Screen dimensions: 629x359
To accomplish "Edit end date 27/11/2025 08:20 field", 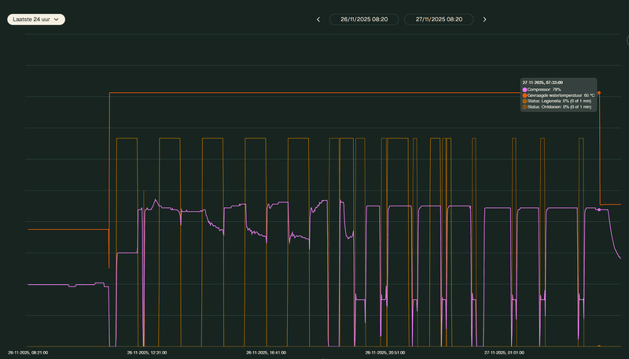I will point(439,19).
